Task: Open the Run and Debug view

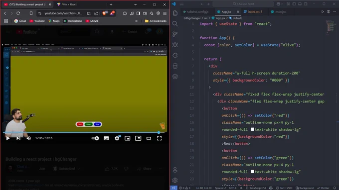Action: point(175,45)
